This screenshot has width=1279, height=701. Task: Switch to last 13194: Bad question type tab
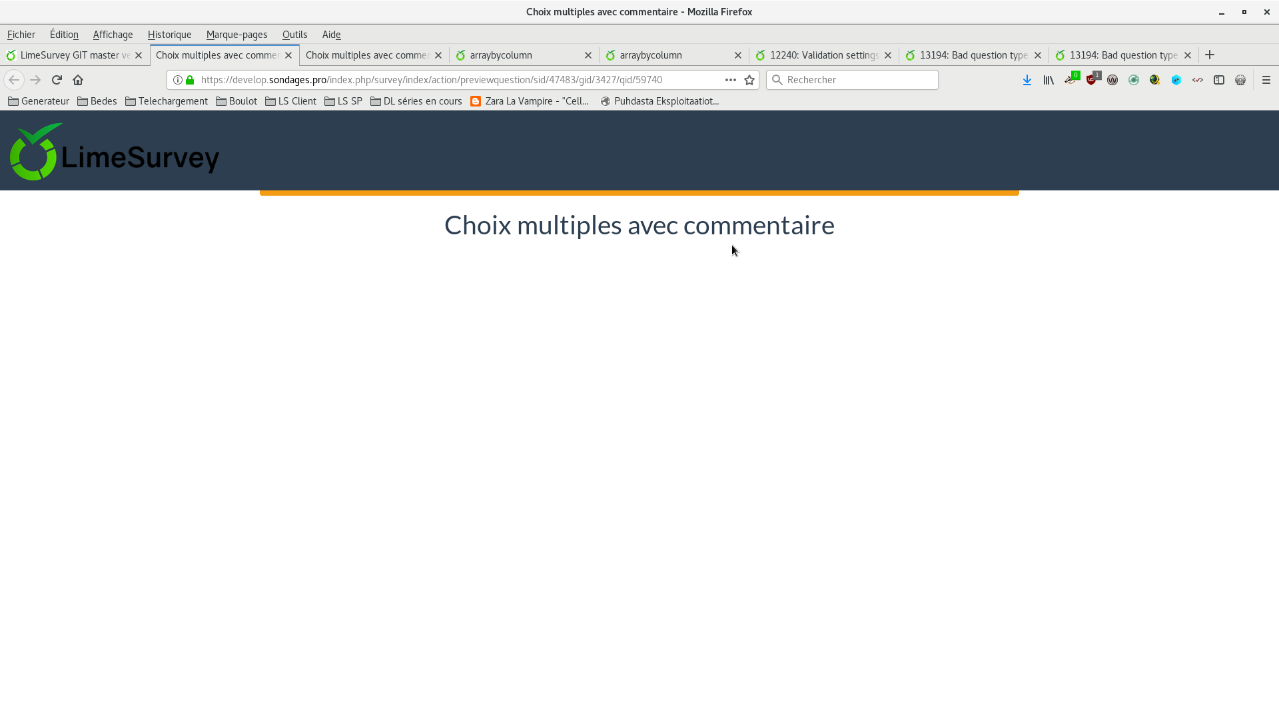coord(1123,55)
